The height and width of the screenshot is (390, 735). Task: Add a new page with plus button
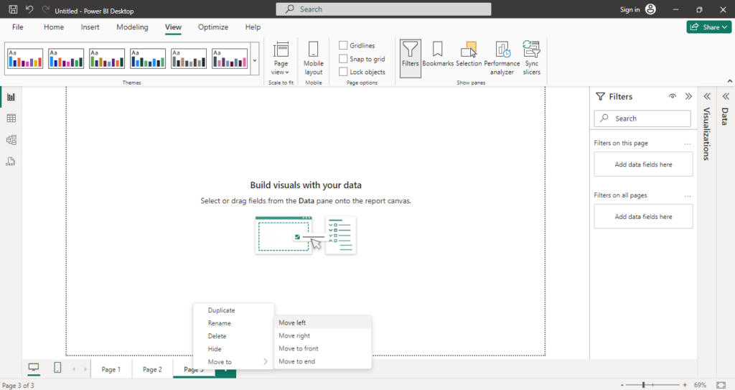click(225, 370)
